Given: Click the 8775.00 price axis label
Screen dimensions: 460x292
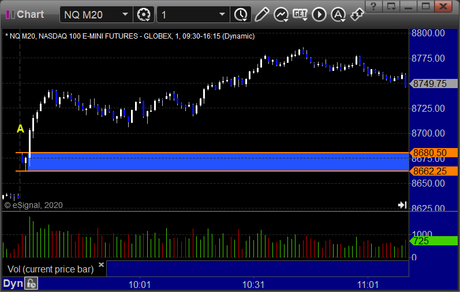Looking at the screenshot, I should point(428,58).
